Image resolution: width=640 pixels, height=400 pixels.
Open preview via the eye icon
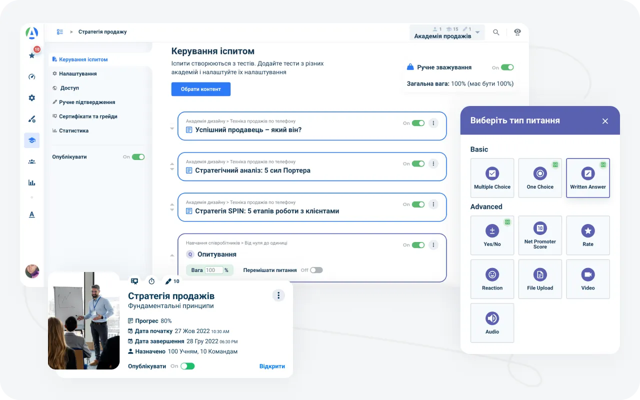point(517,32)
